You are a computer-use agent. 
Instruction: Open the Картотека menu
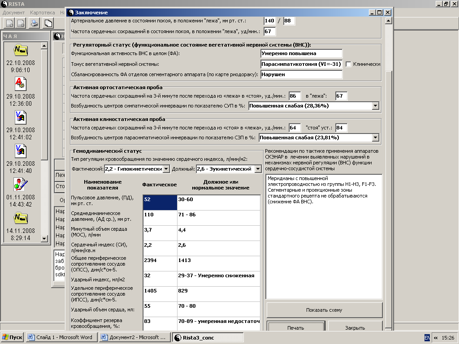(x=43, y=13)
